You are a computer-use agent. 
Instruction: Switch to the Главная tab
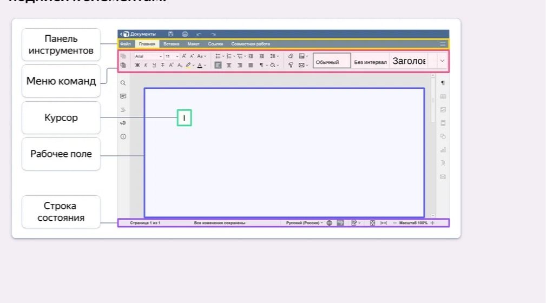(x=147, y=44)
